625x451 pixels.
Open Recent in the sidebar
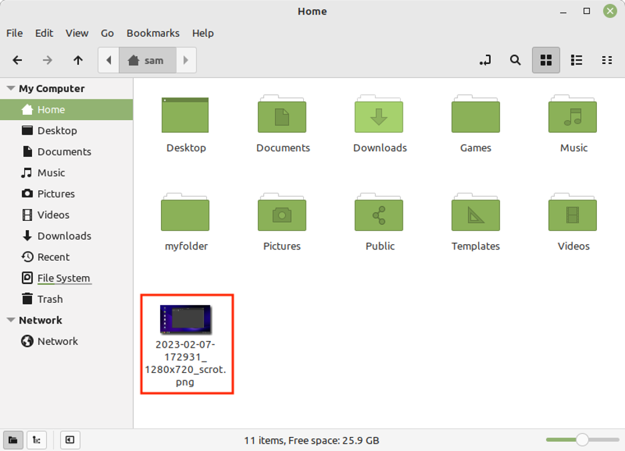click(x=67, y=257)
